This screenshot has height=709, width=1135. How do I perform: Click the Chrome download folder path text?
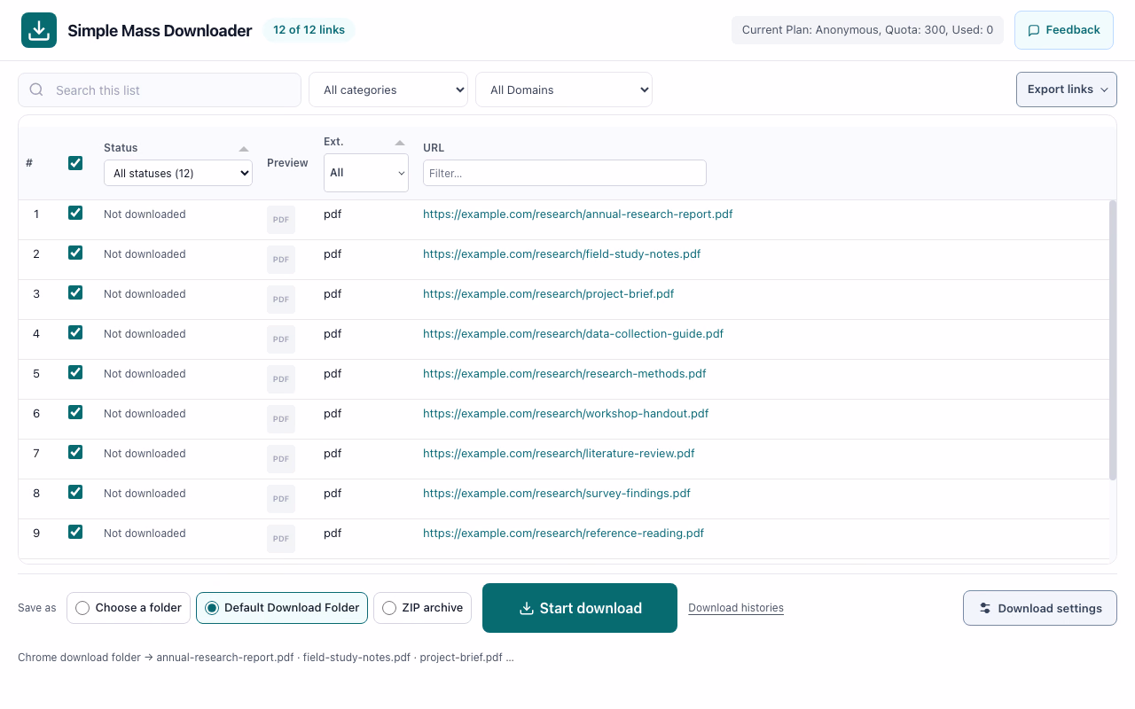click(x=266, y=658)
